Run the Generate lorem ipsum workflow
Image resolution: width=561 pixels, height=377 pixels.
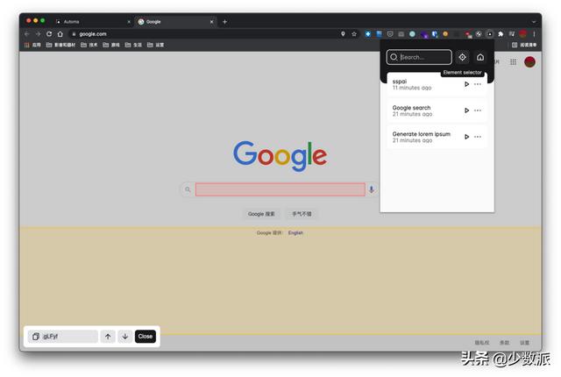[x=466, y=137]
